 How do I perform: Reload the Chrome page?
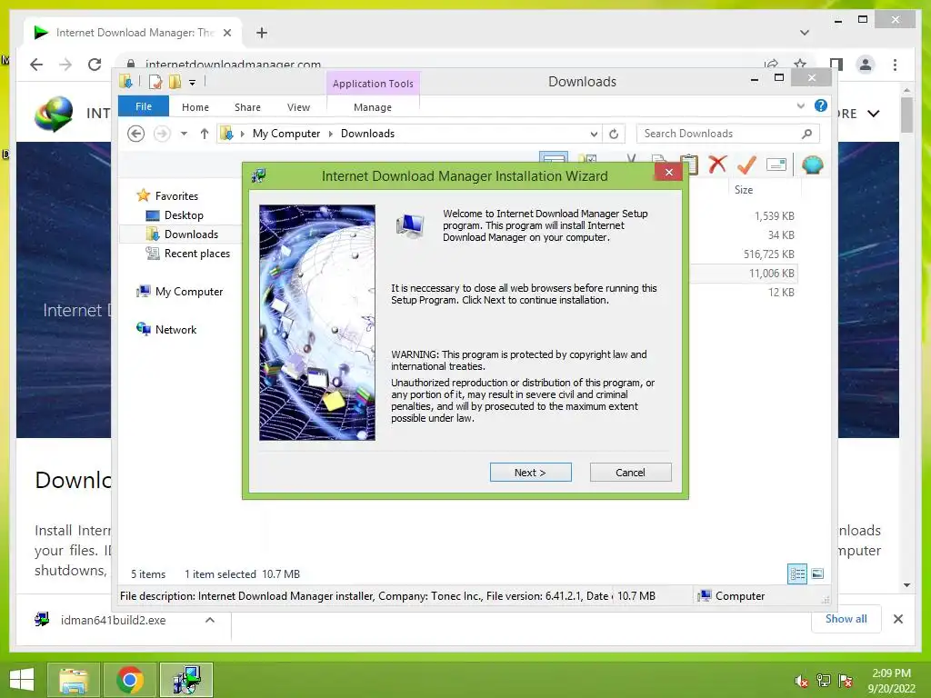(x=95, y=65)
